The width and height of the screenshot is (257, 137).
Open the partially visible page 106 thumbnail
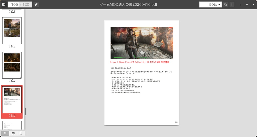pyautogui.click(x=12, y=125)
